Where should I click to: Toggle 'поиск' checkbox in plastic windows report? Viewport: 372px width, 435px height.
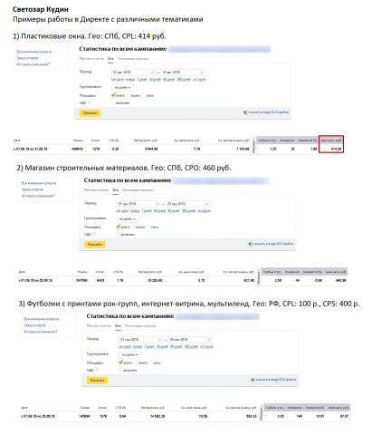tap(129, 96)
